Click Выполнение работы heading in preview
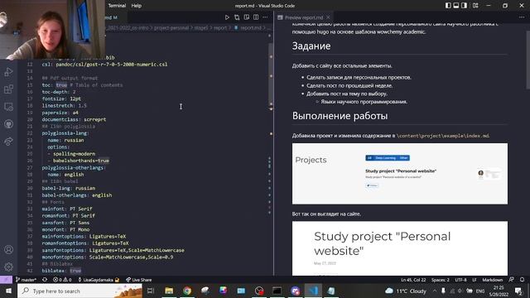 tap(340, 116)
